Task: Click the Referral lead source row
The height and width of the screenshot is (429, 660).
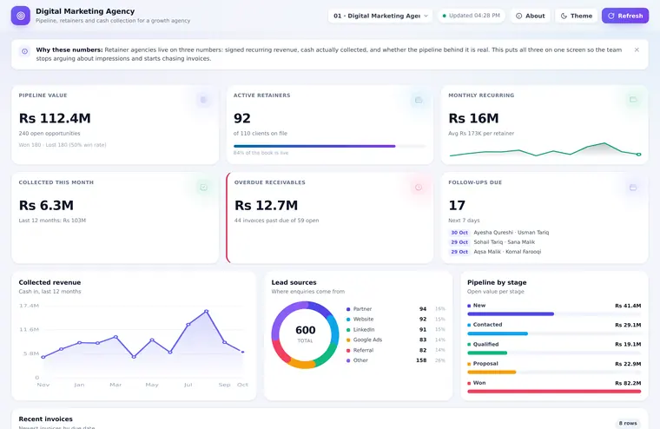Action: point(396,350)
